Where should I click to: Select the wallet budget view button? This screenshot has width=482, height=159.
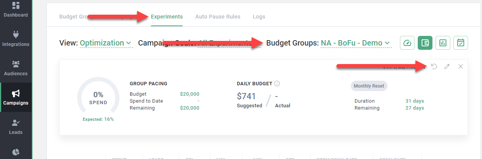pyautogui.click(x=425, y=43)
